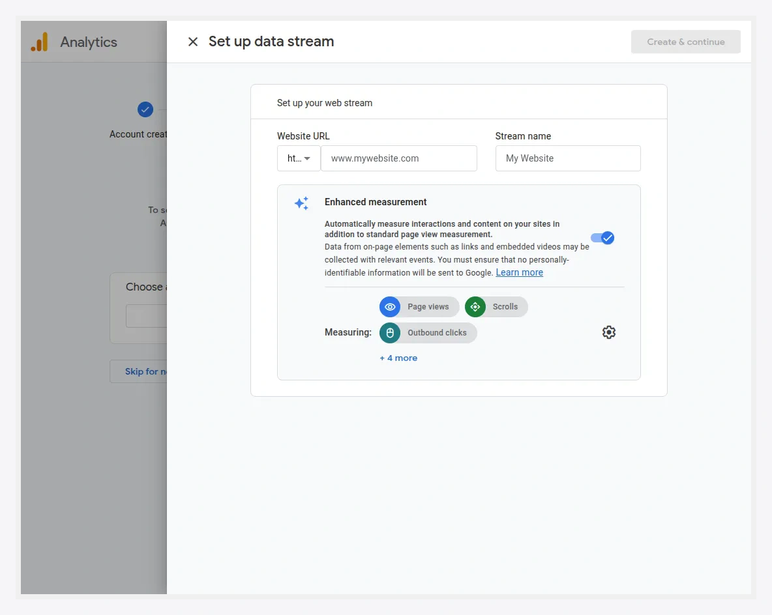Click the Set up data stream title
Viewport: 772px width, 615px height.
[271, 41]
